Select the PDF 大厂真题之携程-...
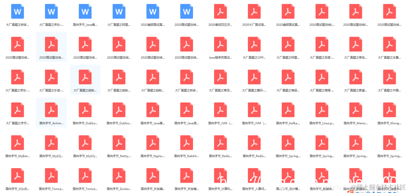 tap(322, 77)
